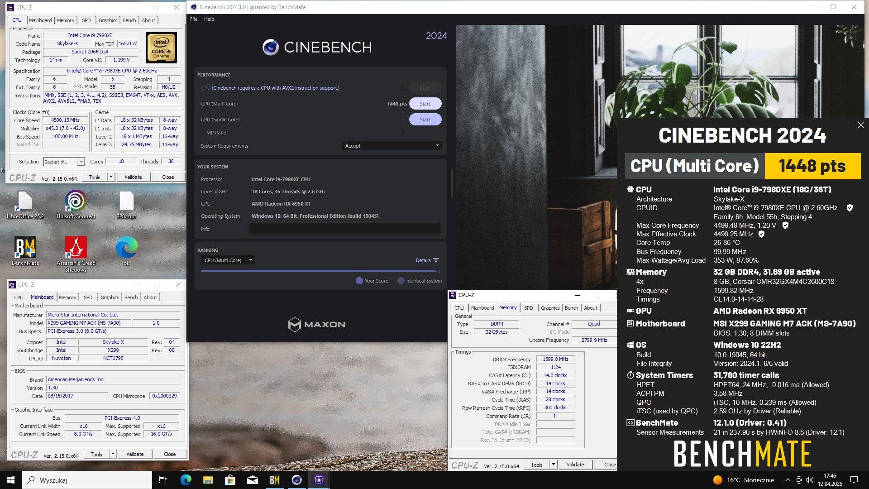Click Tools button in Memory CPU-Z window

537,465
